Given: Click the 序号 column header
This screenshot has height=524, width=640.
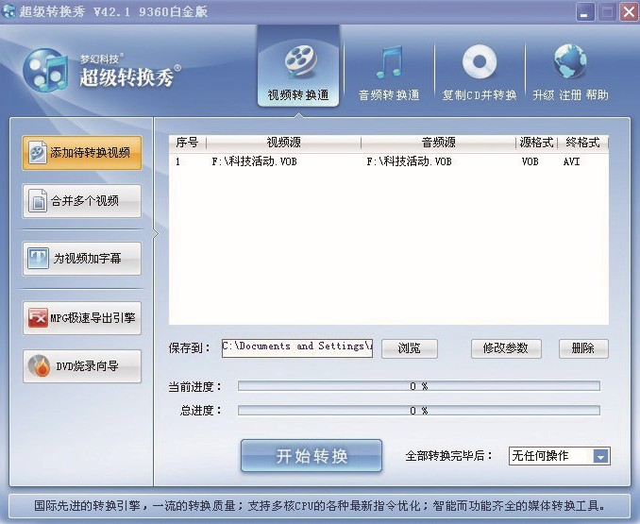Looking at the screenshot, I should (x=187, y=143).
